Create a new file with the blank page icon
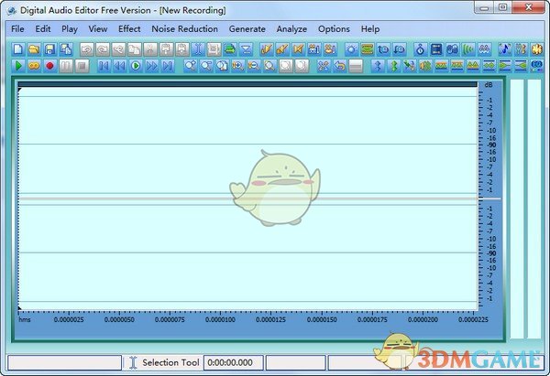The width and height of the screenshot is (550, 376). click(18, 49)
